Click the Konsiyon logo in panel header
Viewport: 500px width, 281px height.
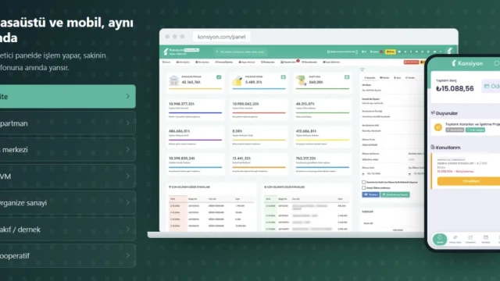181,52
